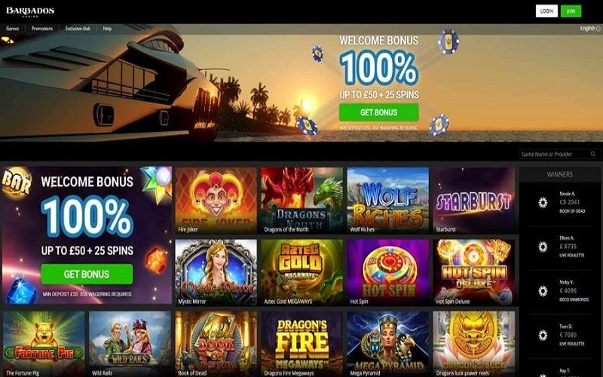Click the green JOIN button
This screenshot has width=603, height=377.
tap(571, 11)
